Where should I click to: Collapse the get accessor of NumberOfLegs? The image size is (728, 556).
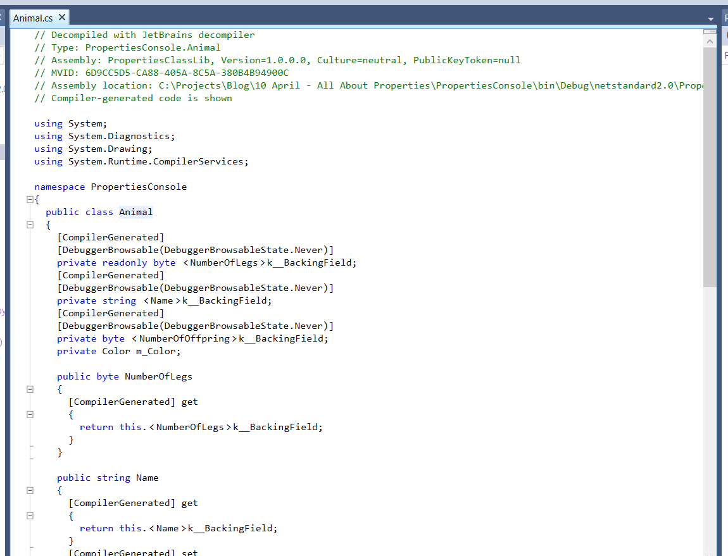(30, 414)
